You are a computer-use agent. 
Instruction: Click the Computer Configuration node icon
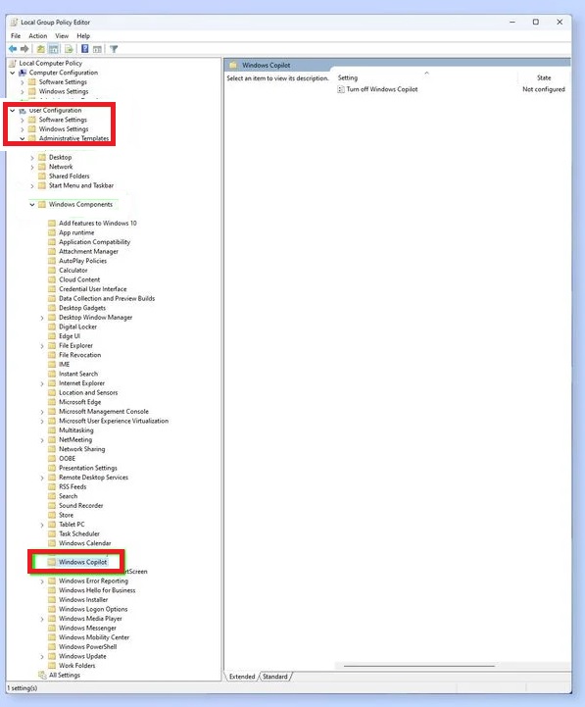coord(23,73)
